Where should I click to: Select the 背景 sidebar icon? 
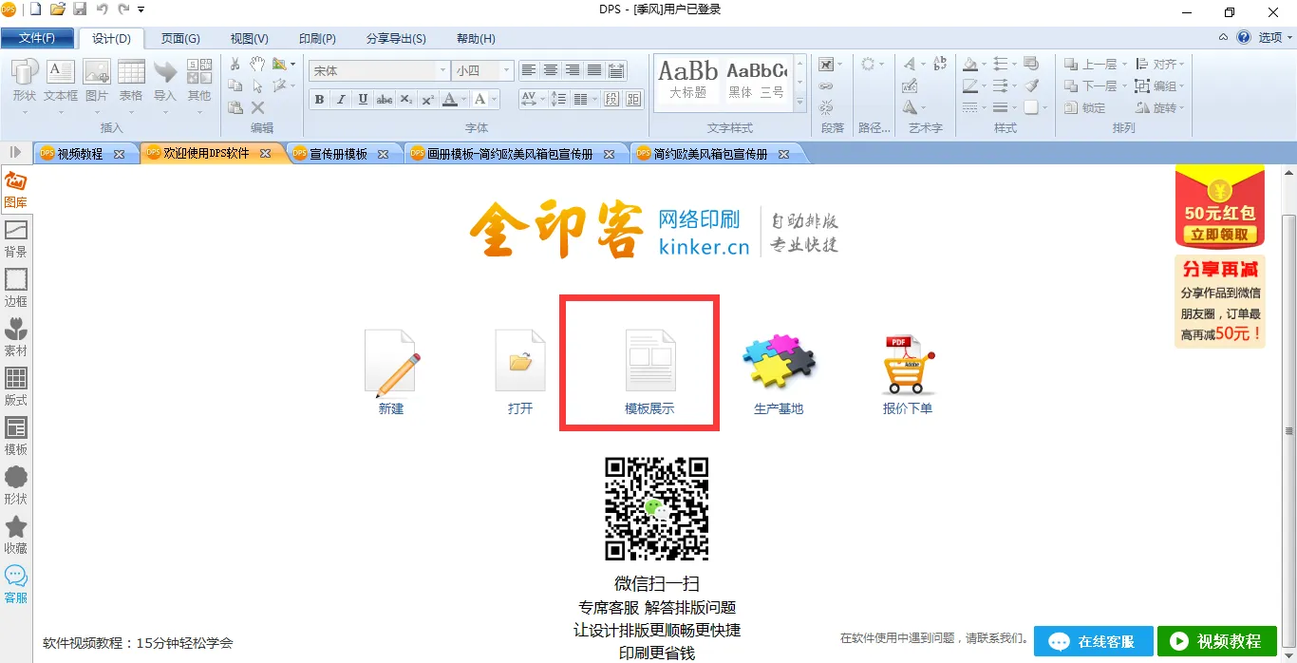[15, 237]
